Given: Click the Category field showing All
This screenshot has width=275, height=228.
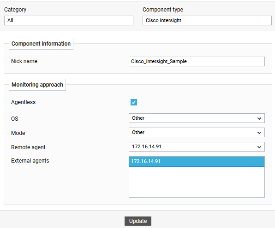Looking at the screenshot, I should [x=69, y=20].
